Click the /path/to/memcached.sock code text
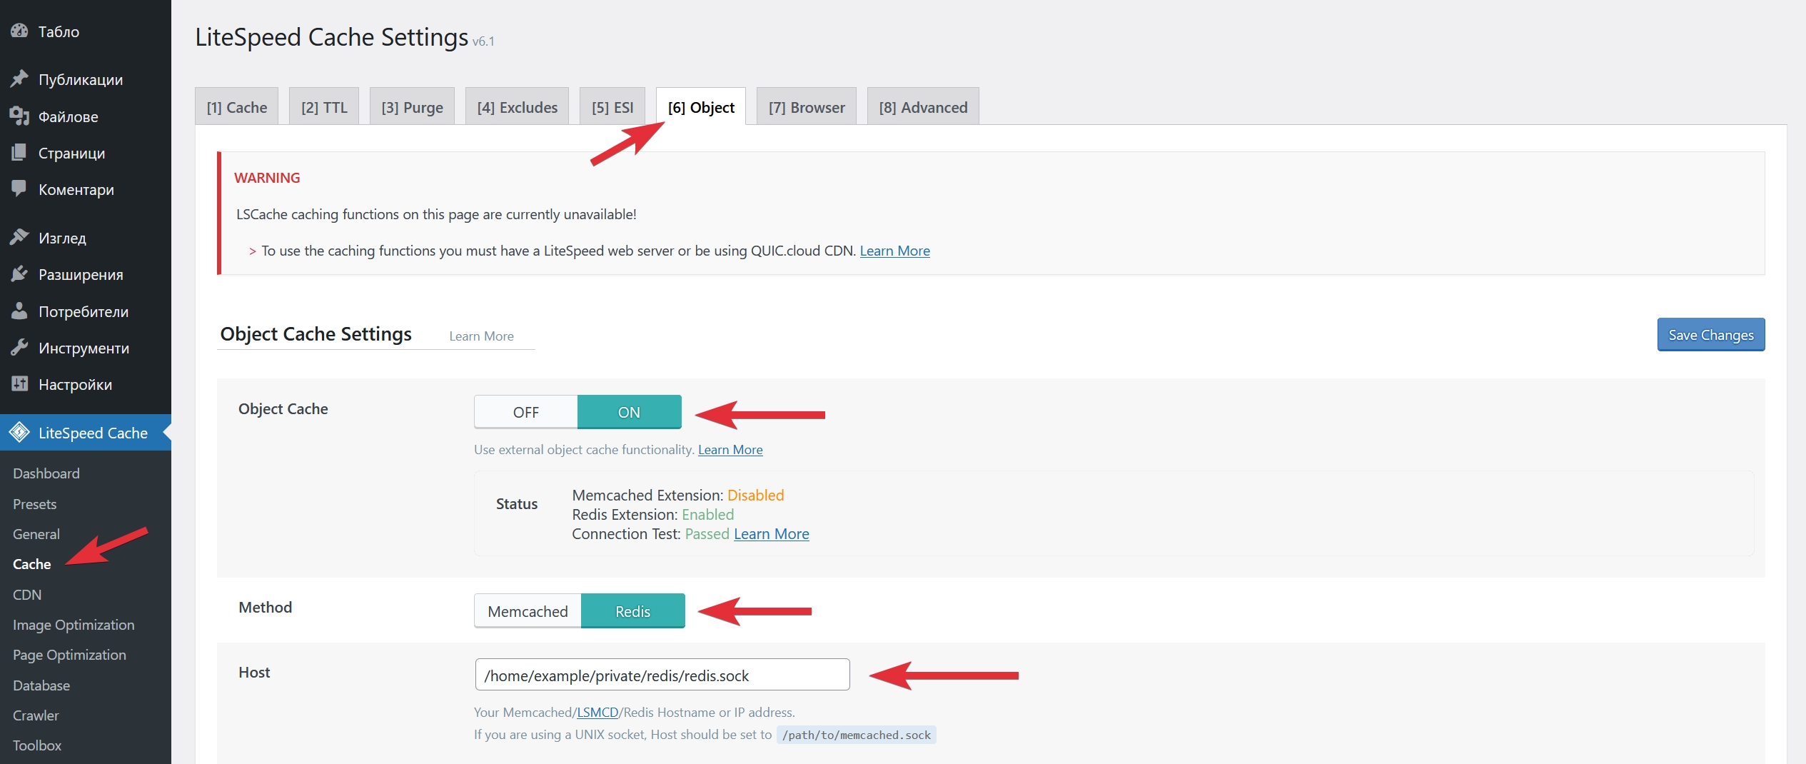Screen dimensions: 1806x764 [x=857, y=735]
